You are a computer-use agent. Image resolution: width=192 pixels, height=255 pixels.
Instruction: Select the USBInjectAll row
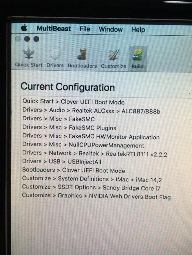click(x=62, y=161)
